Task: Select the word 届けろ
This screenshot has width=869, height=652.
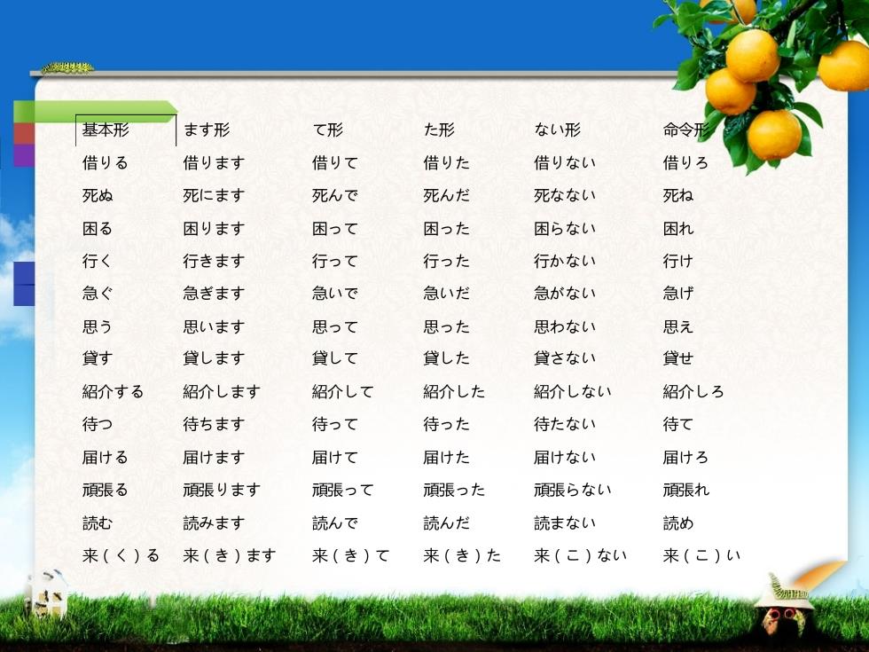Action: pos(685,458)
